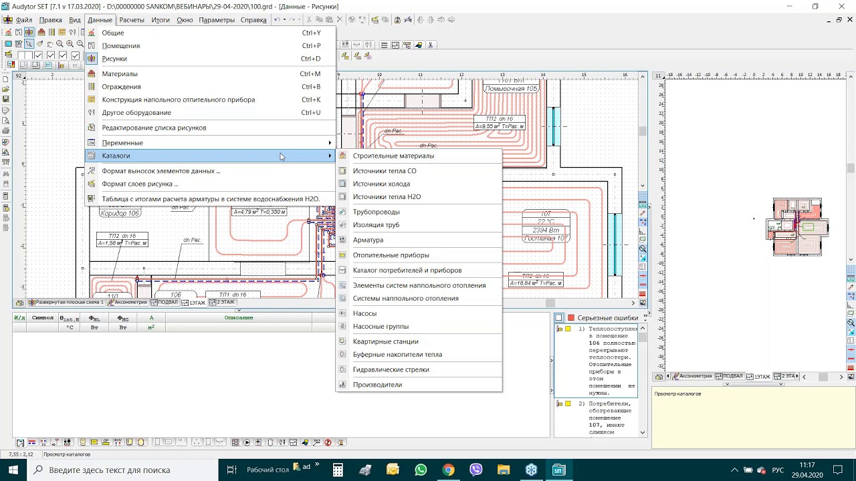Image resolution: width=856 pixels, height=481 pixels.
Task: Click the red prohibition icon in bottom toolbar
Action: coord(328,442)
